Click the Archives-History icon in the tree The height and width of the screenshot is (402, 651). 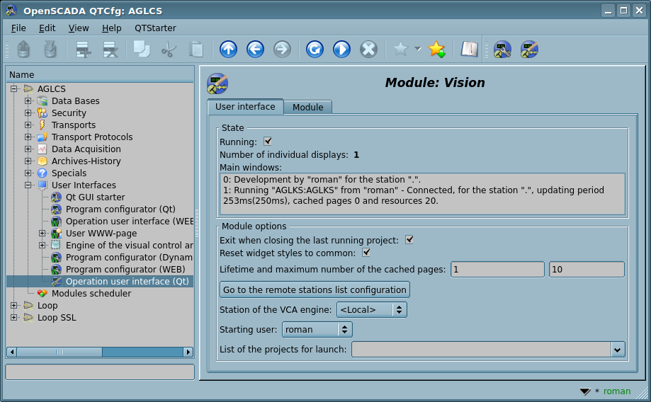(42, 161)
